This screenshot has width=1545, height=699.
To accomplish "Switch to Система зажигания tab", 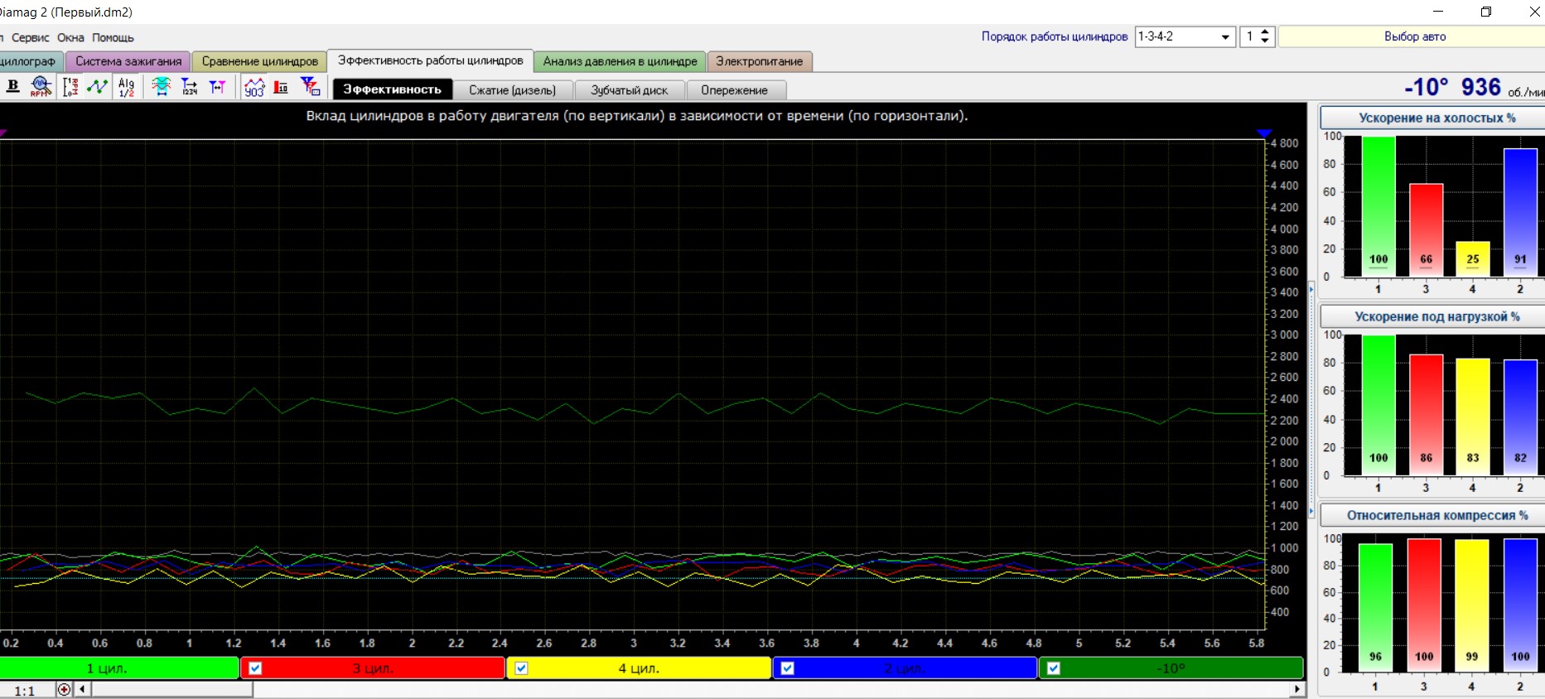I will click(128, 61).
